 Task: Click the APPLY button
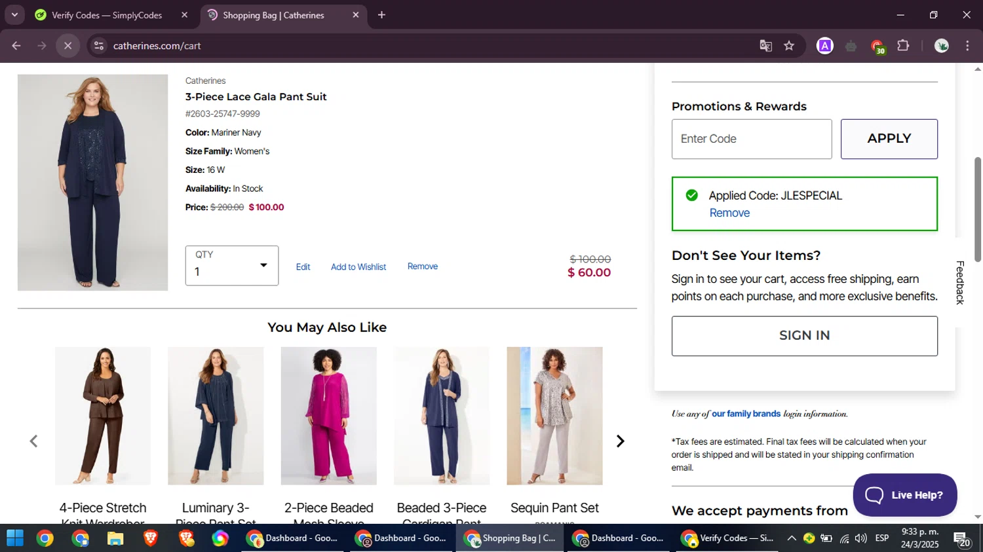pyautogui.click(x=889, y=139)
